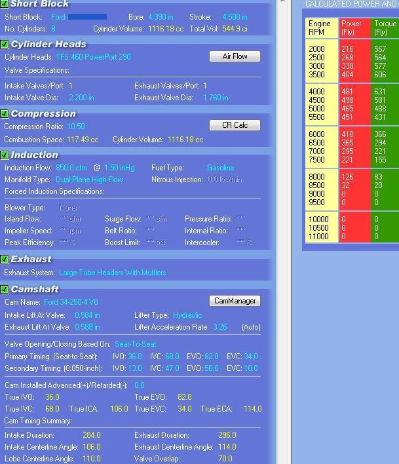
Task: Toggle the Compression section checkbox
Action: click(x=5, y=114)
